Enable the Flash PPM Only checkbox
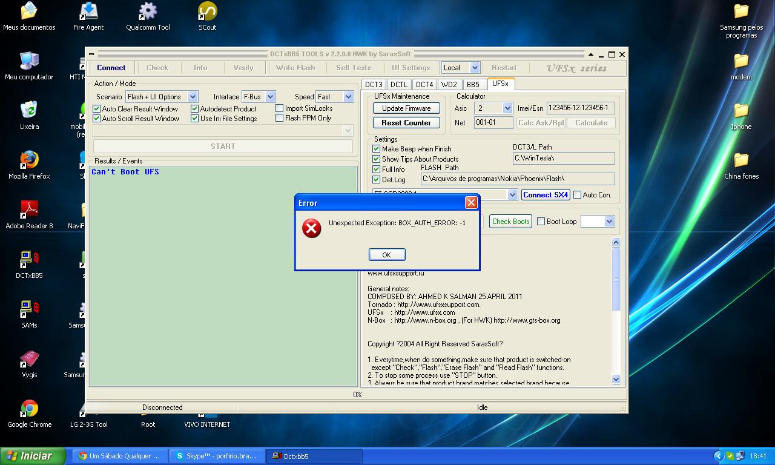Screen dimensions: 775x465 (x=279, y=118)
